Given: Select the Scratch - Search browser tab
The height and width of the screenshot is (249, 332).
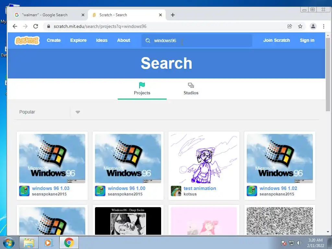Looking at the screenshot, I should coord(127,15).
